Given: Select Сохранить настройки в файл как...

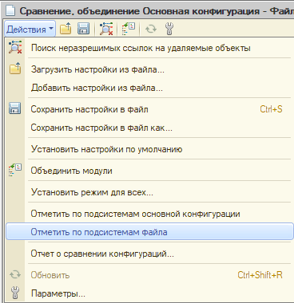Looking at the screenshot, I should (x=149, y=128).
